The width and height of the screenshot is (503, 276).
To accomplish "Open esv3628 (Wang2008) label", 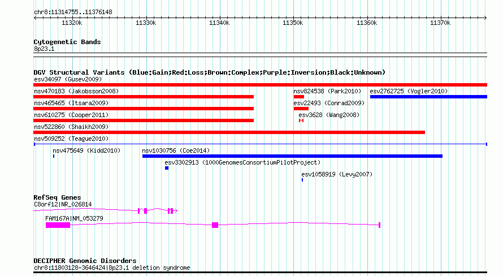I will click(329, 115).
